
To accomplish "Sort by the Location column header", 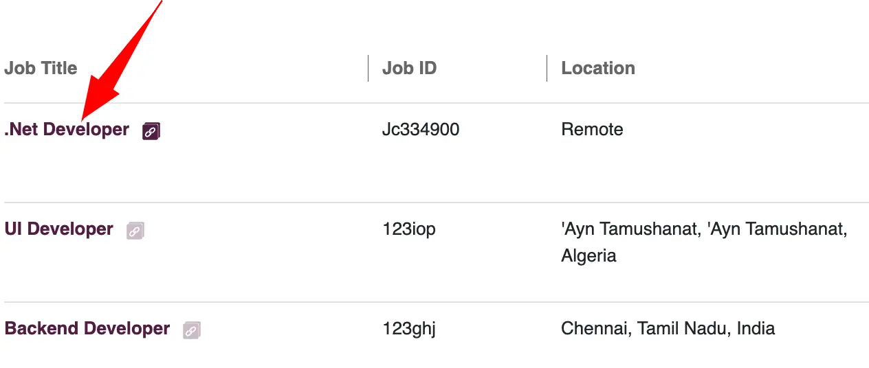I will pyautogui.click(x=598, y=68).
